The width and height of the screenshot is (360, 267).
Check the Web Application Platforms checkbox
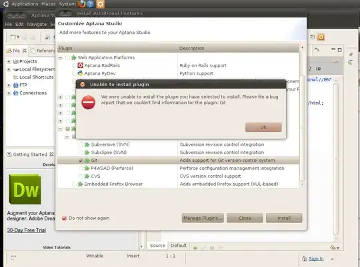[x=67, y=57]
